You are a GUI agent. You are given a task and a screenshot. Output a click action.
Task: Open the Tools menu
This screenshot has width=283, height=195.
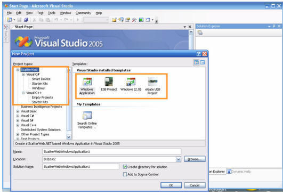point(52,13)
